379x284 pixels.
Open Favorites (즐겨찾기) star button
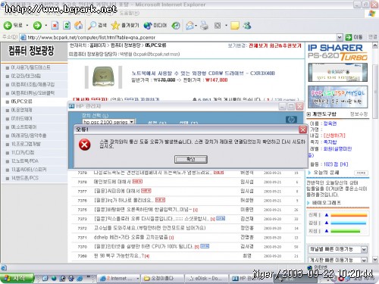click(125, 25)
